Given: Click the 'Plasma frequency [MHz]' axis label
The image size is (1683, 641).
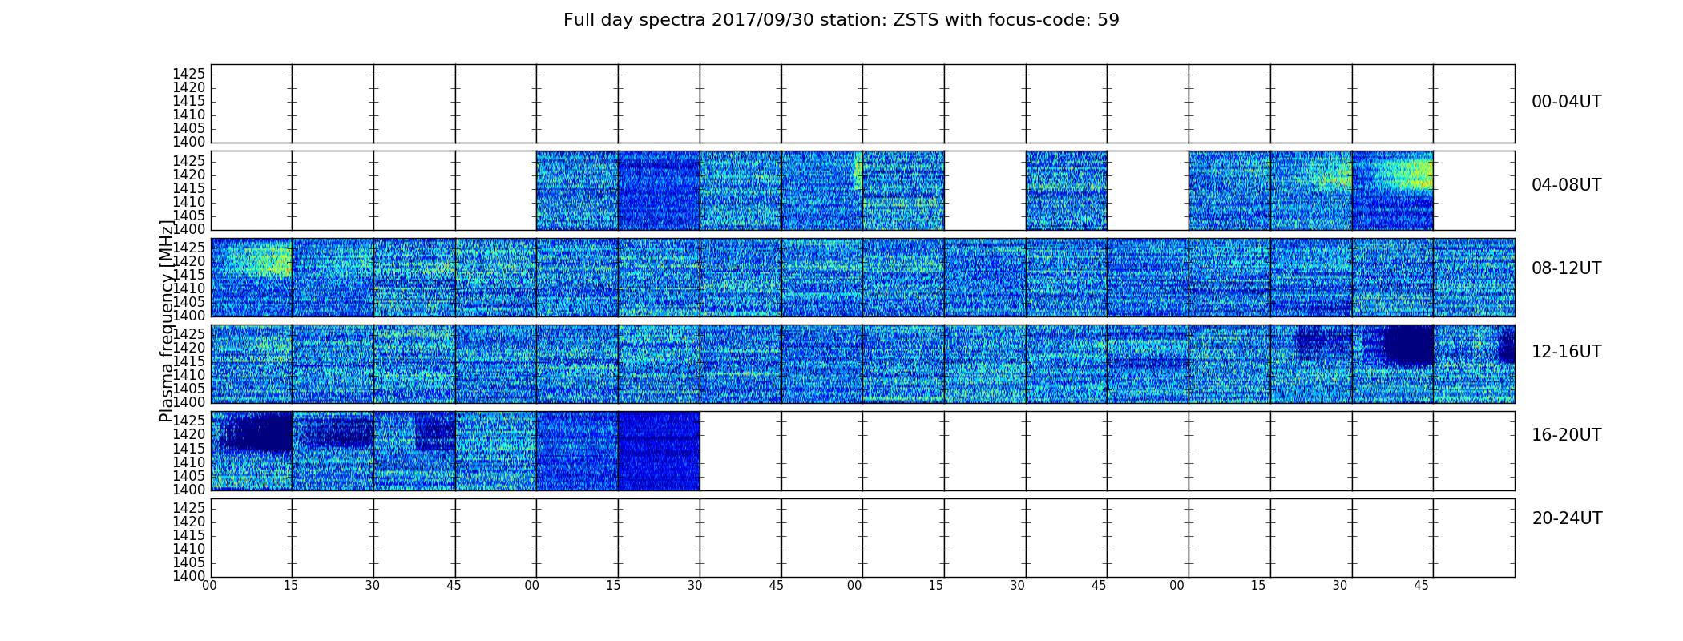Looking at the screenshot, I should point(167,320).
